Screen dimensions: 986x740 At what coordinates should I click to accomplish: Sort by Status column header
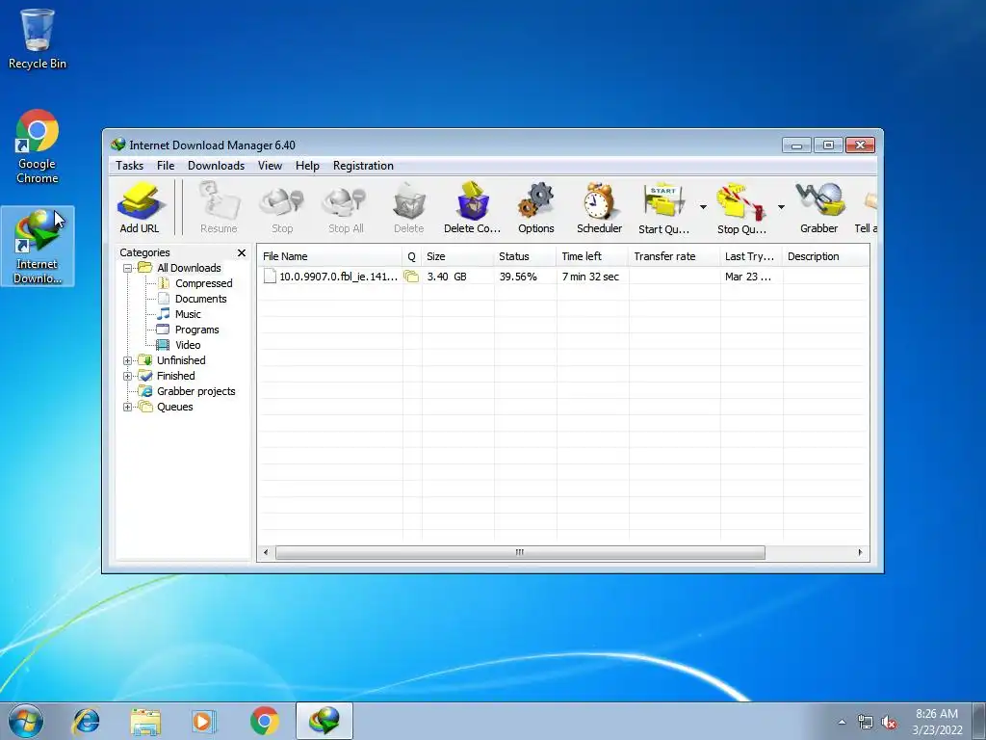coord(525,256)
